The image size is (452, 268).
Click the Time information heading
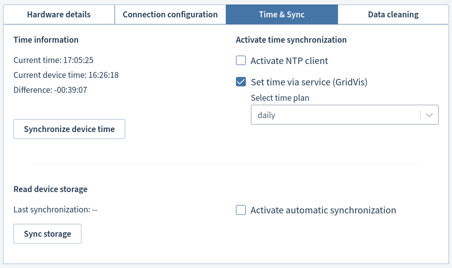46,40
